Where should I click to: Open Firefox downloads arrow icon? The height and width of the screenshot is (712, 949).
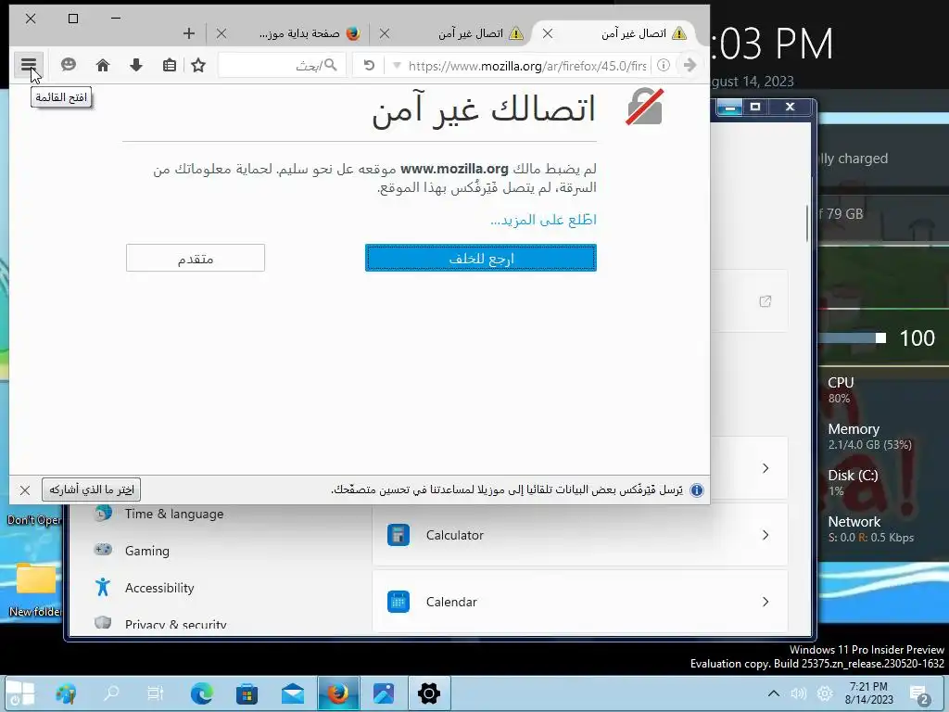click(136, 65)
